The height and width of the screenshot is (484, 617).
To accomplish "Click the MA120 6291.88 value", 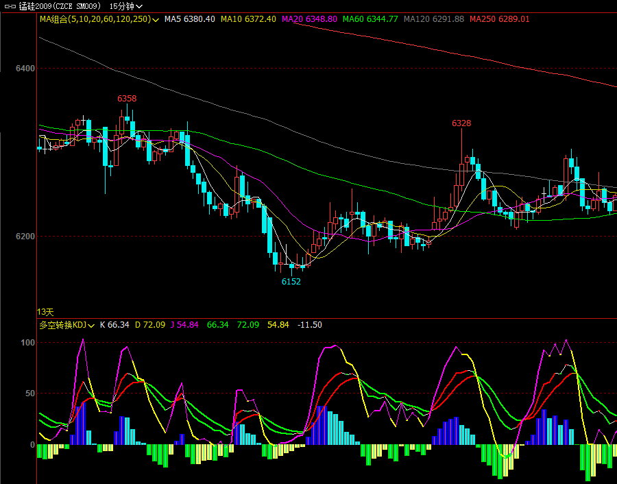I will point(434,19).
